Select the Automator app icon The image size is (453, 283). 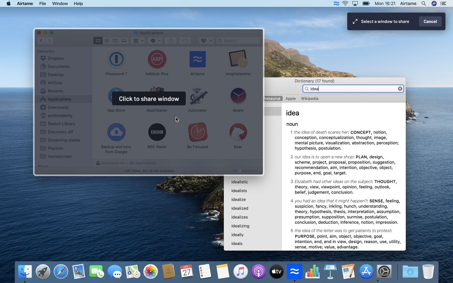pos(197,96)
